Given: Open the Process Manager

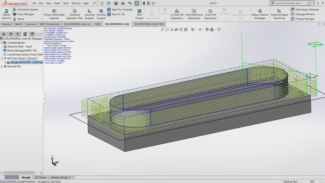Looking at the screenshot, I should pyautogui.click(x=303, y=19).
